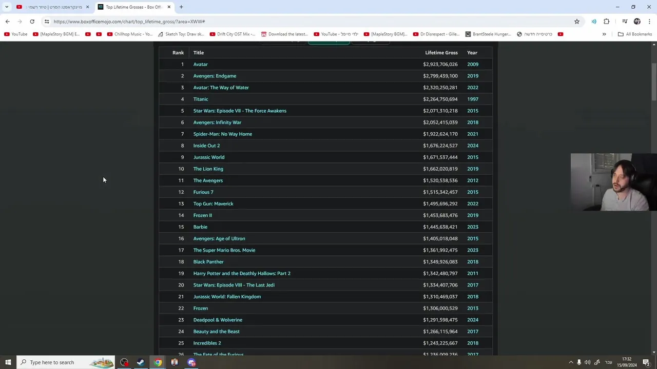Open Frozen's 2013 year link

pyautogui.click(x=473, y=309)
